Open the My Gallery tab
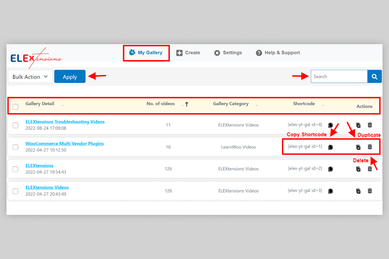 click(146, 53)
